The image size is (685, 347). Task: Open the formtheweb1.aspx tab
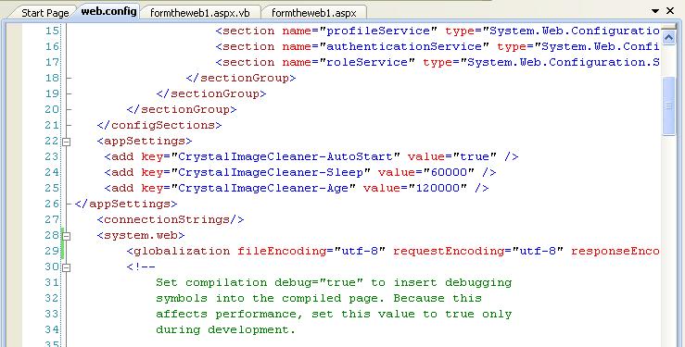click(x=313, y=13)
